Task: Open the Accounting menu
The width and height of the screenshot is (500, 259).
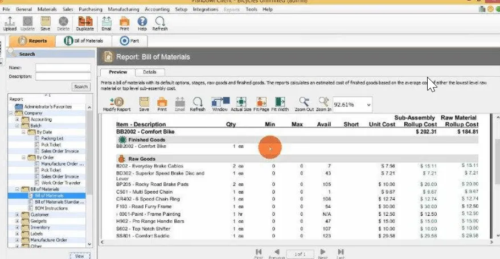Action: point(157,9)
